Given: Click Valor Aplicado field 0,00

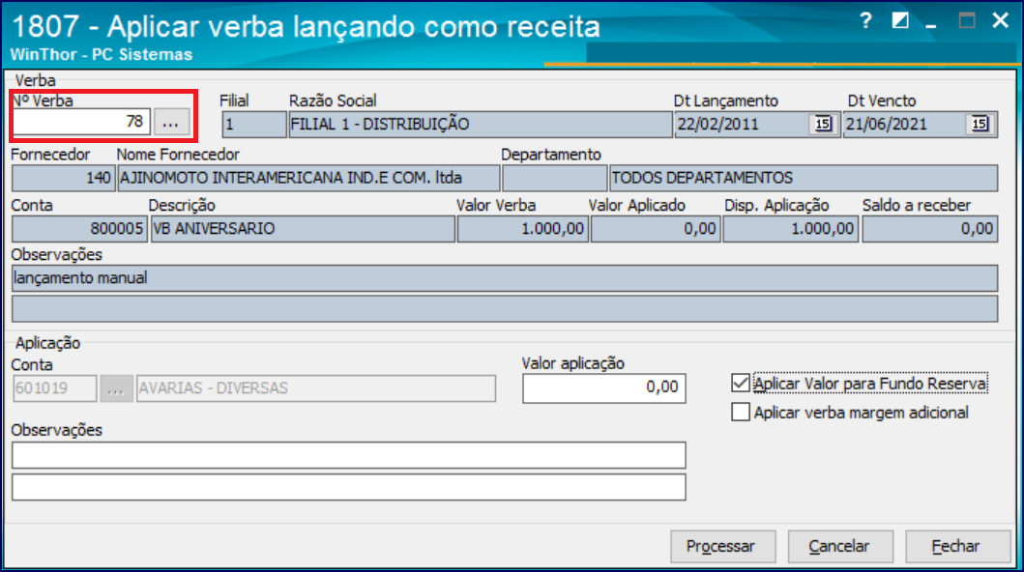Looking at the screenshot, I should [656, 229].
